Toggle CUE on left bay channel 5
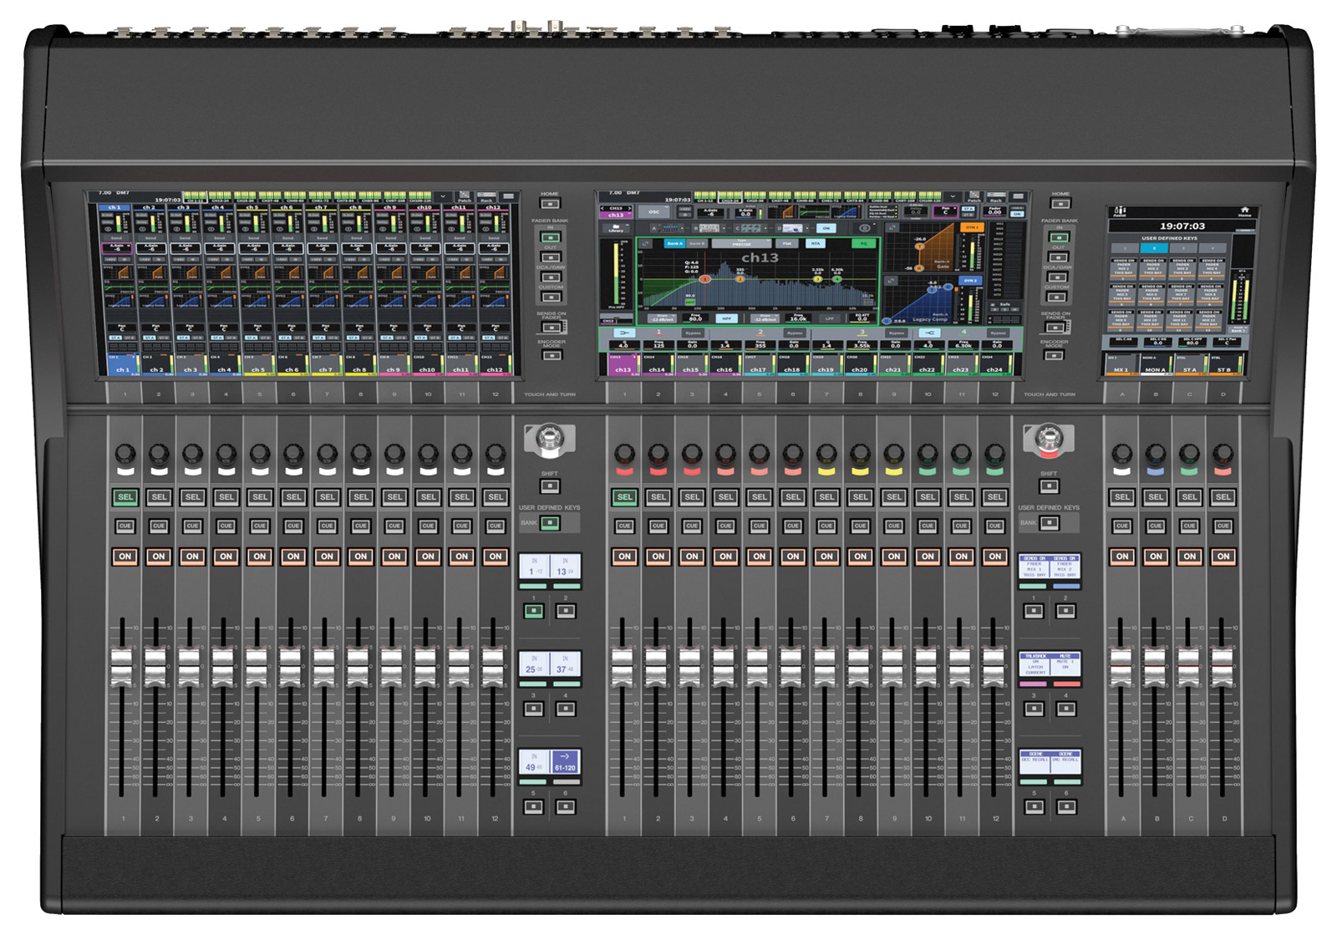Screen dimensions: 1337x935 click(x=259, y=526)
